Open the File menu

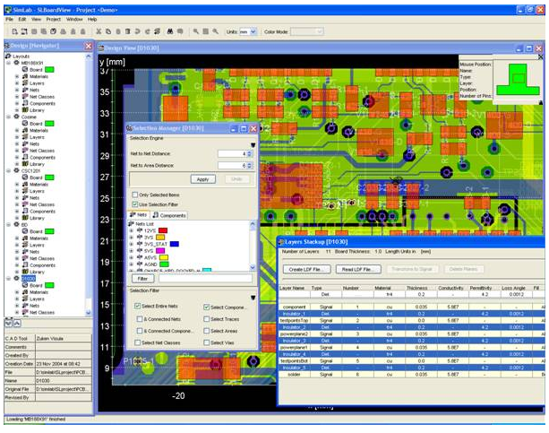coord(10,20)
